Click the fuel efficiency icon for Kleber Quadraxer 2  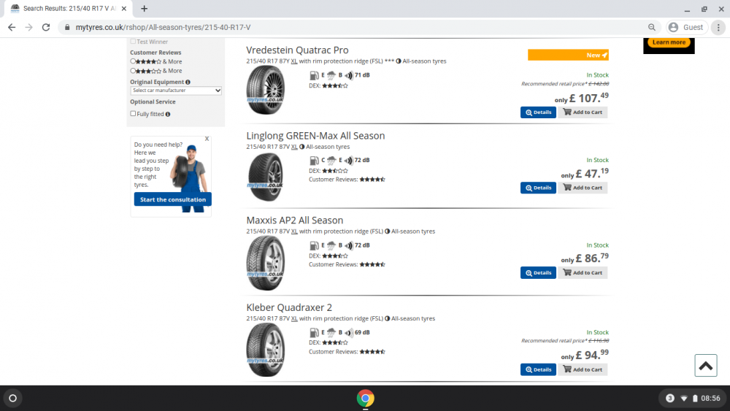314,333
